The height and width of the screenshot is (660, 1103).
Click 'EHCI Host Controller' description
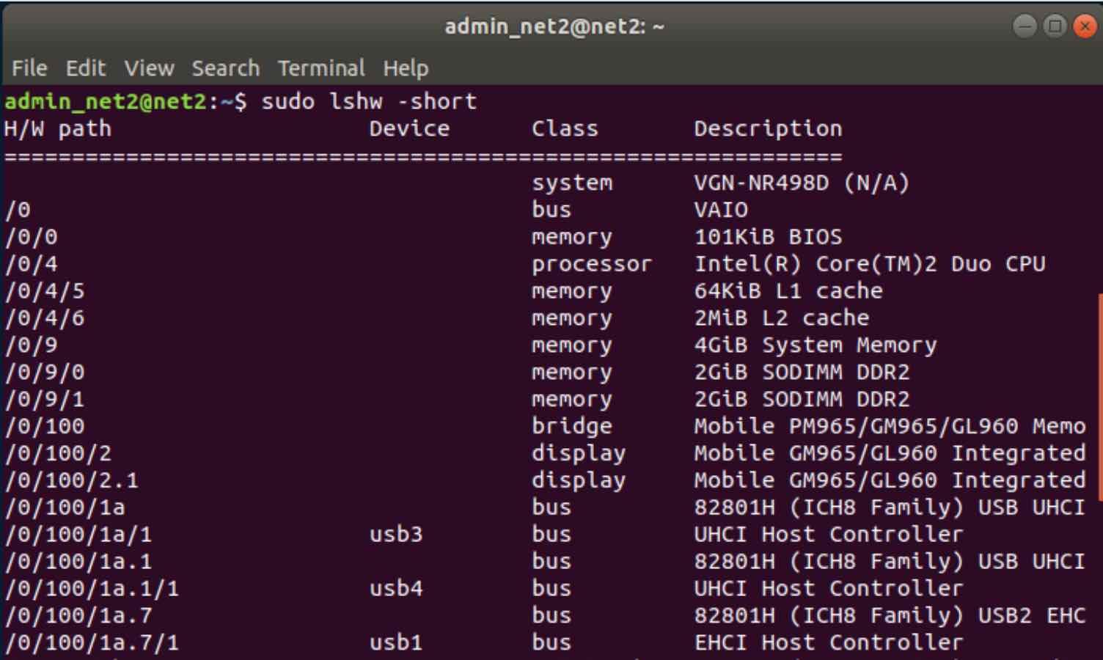pos(829,642)
